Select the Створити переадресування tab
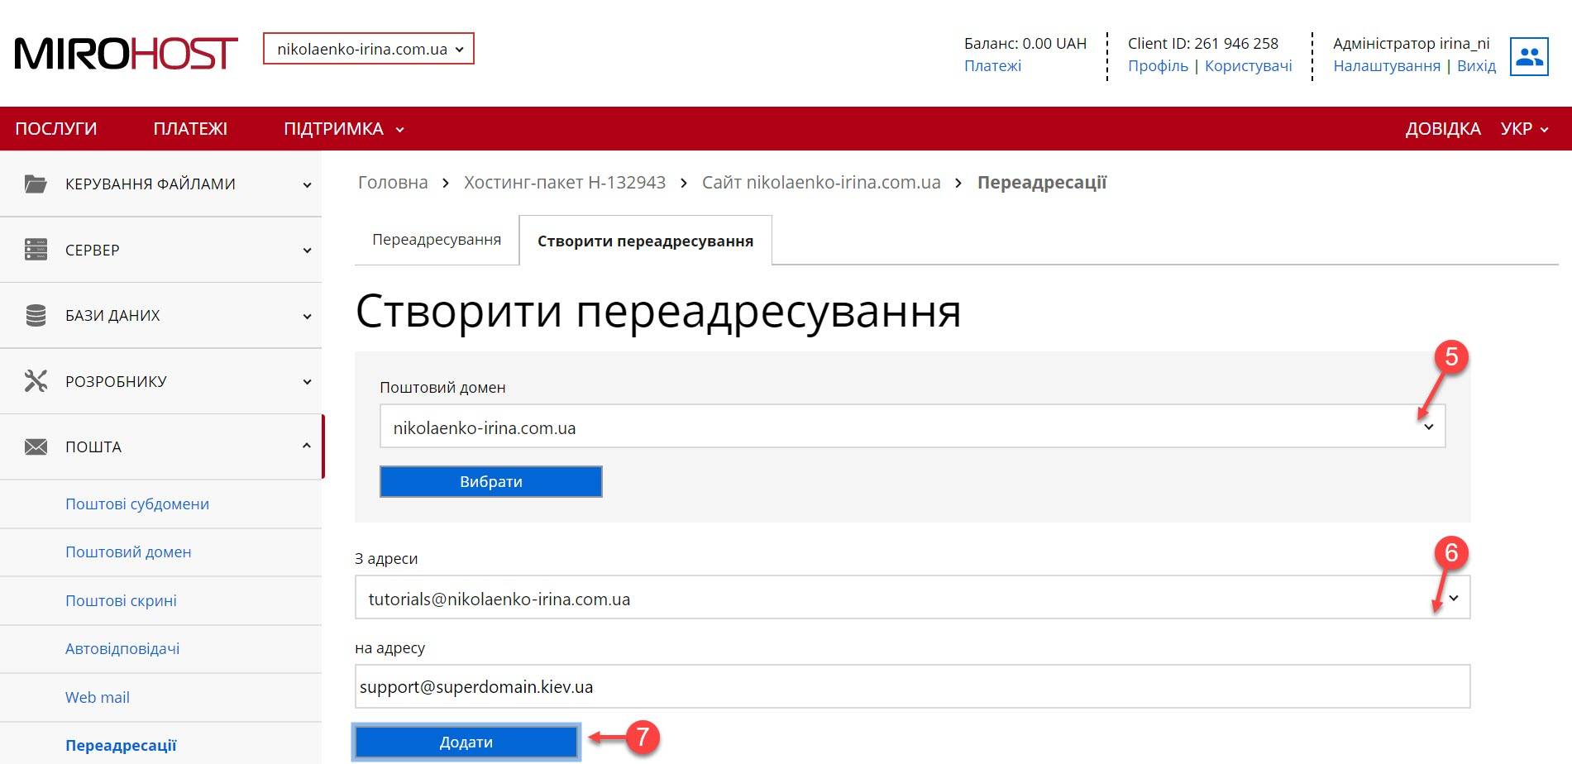The height and width of the screenshot is (764, 1572). tap(645, 241)
